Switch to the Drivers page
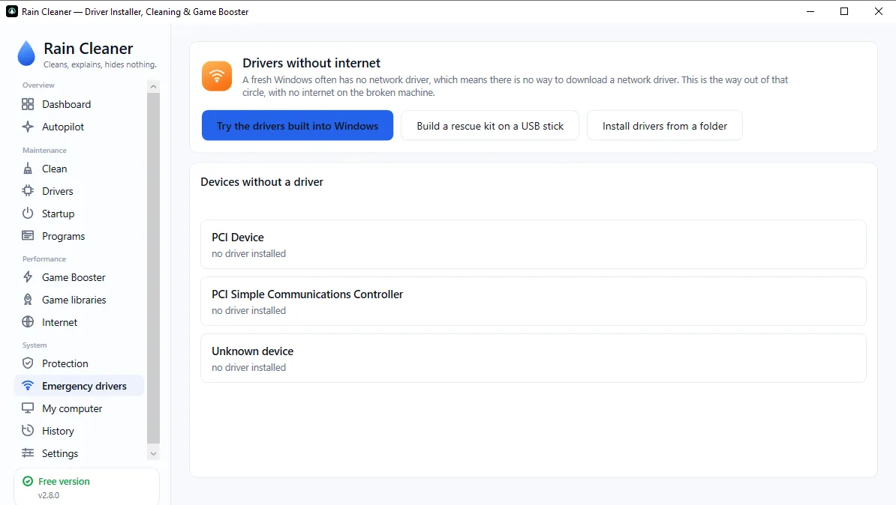This screenshot has width=896, height=505. point(79,191)
